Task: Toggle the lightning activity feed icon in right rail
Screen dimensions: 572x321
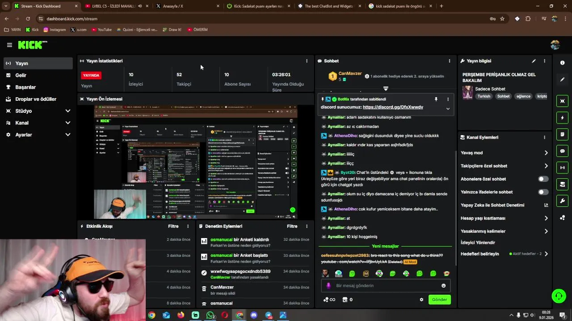Action: tap(563, 118)
